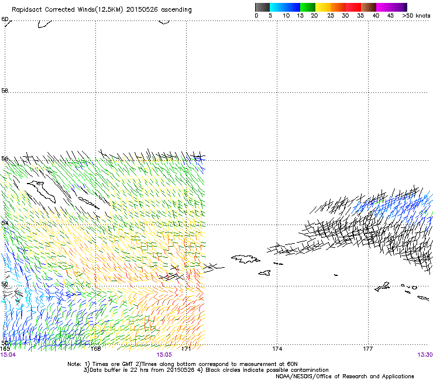
Task: Click the latitude label '58'
Action: click(5, 91)
